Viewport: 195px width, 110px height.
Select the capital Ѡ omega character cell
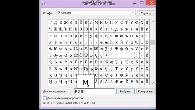click(137, 42)
